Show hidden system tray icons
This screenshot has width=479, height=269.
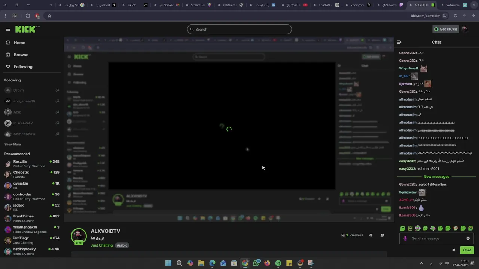pyautogui.click(x=421, y=263)
